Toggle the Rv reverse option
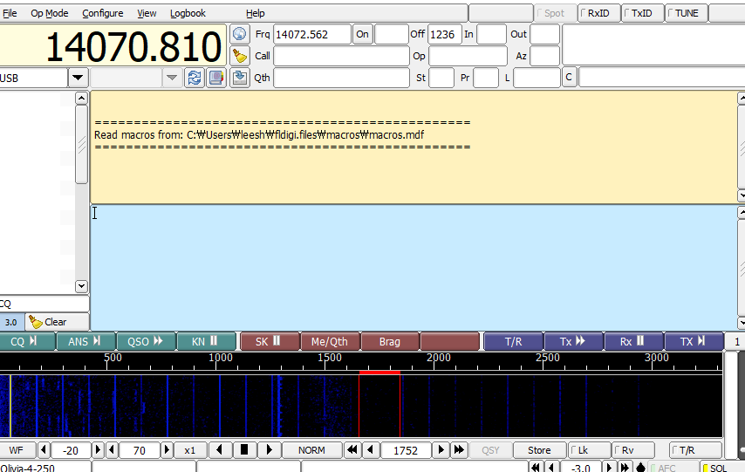Screen dimensions: 745x472 tap(632, 449)
